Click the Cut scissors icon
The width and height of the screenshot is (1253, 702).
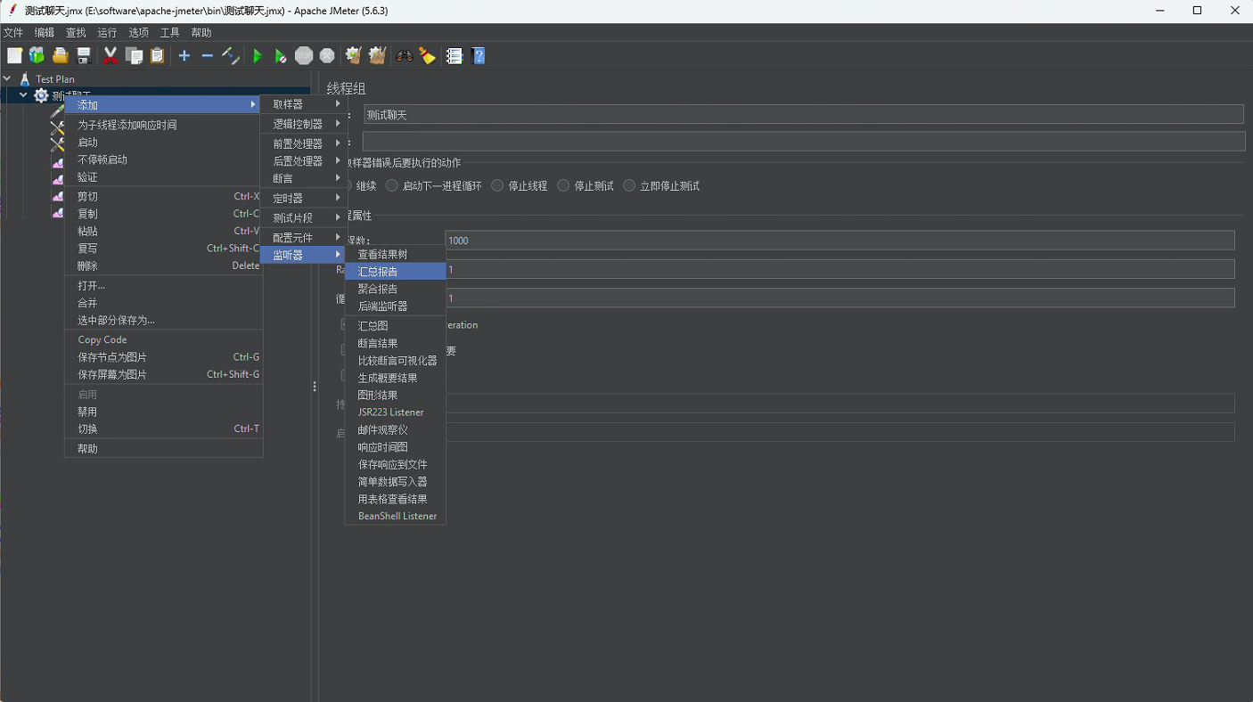(x=111, y=56)
